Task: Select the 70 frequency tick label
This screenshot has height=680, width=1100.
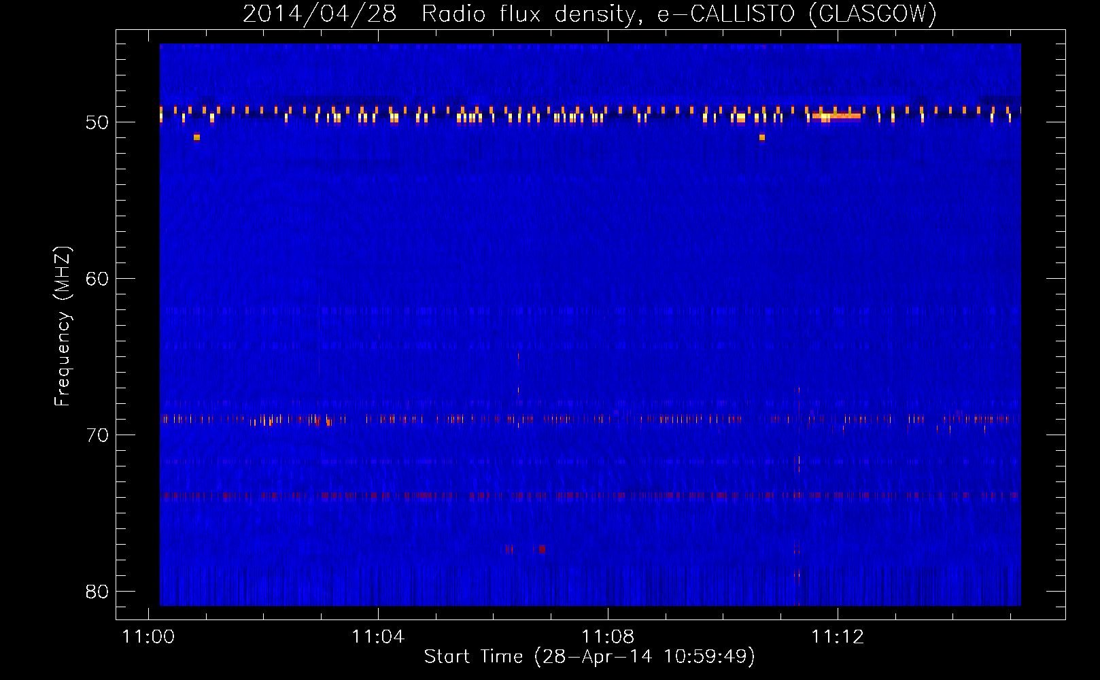Action: [97, 435]
